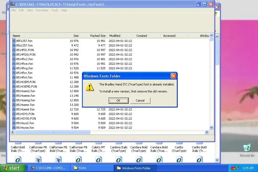The image size is (258, 172).
Task: Select the 8514syse.fon file icon
Action: point(14,128)
